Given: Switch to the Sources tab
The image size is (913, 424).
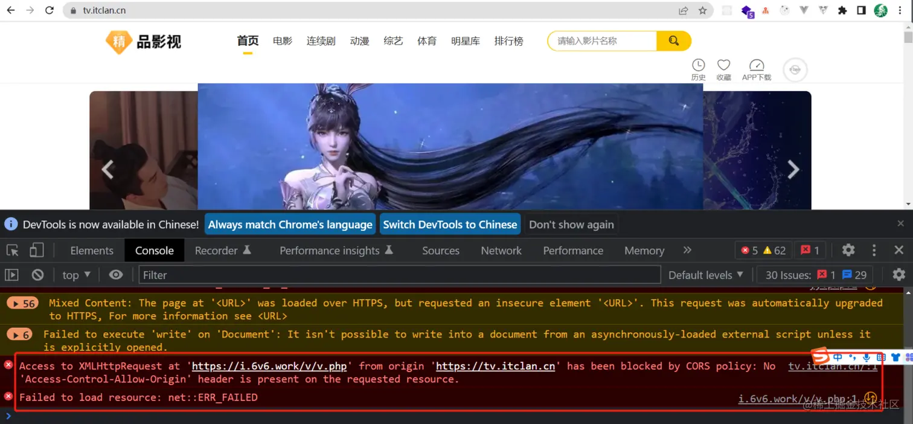Looking at the screenshot, I should [441, 251].
